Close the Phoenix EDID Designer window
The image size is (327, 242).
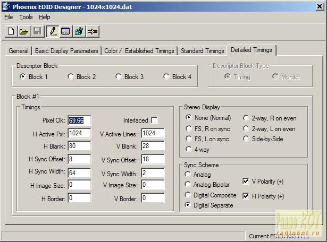tap(319, 6)
